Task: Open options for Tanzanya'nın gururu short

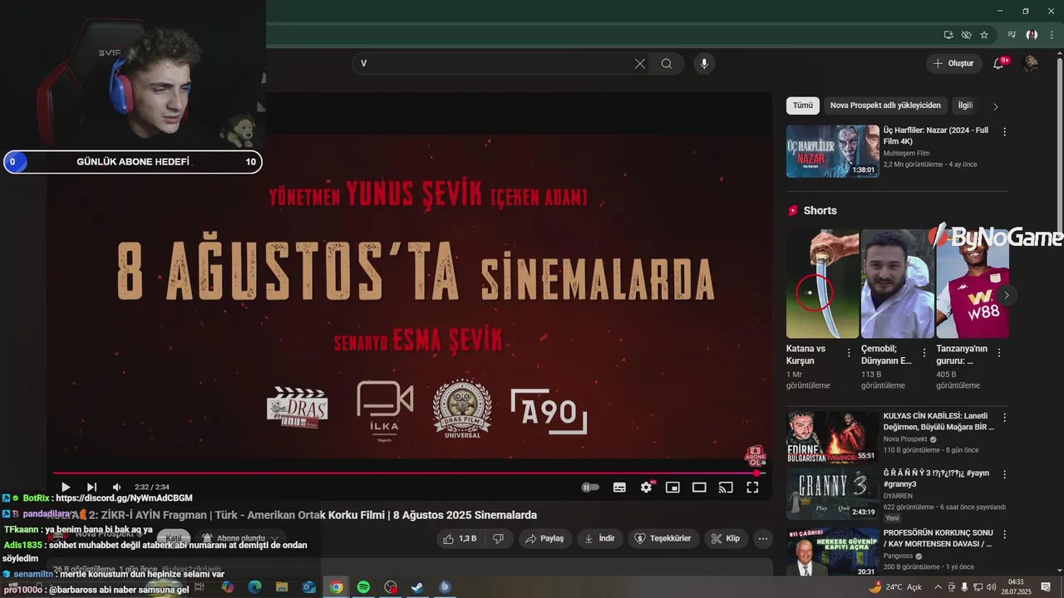Action: (x=999, y=353)
